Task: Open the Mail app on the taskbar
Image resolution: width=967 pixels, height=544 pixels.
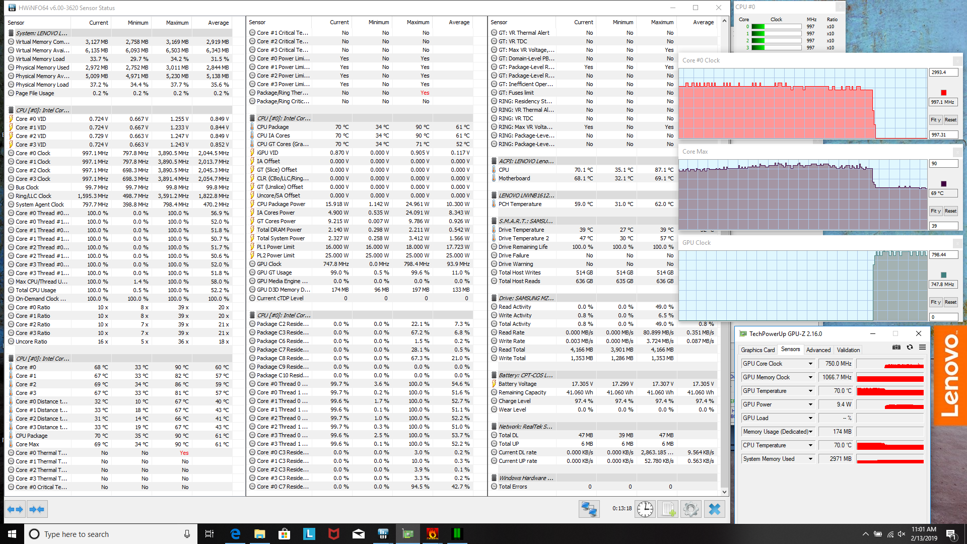Action: pyautogui.click(x=359, y=534)
